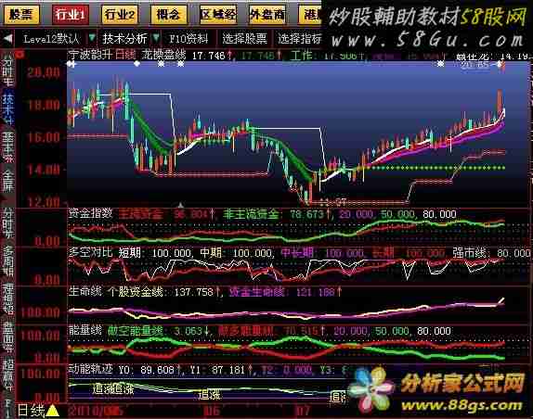Expand the 技术分析 dropdown arrow
The height and width of the screenshot is (419, 533).
click(x=156, y=38)
